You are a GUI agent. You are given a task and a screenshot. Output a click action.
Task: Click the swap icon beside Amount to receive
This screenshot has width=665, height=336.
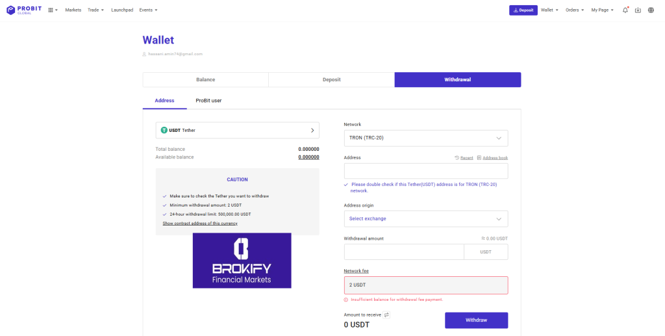[x=386, y=315]
